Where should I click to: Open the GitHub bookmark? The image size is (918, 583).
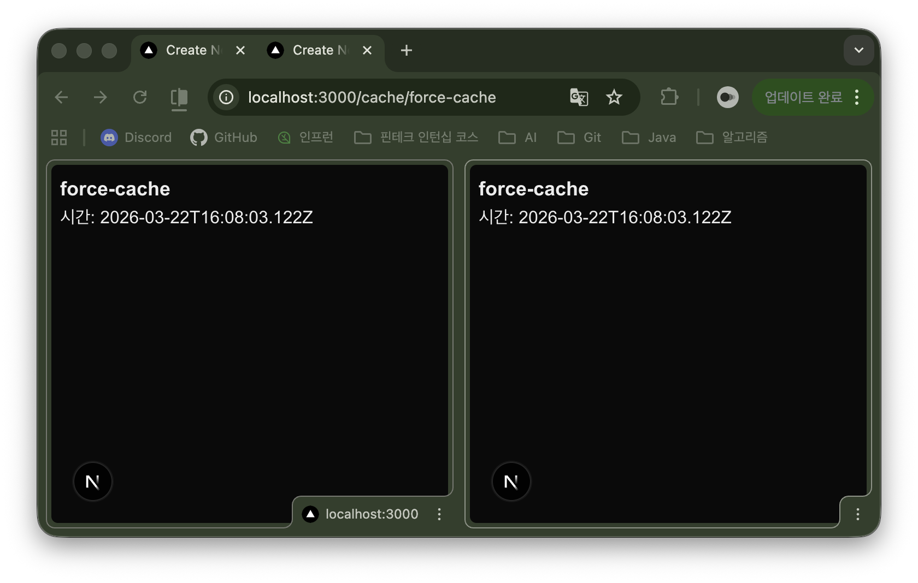pos(224,138)
